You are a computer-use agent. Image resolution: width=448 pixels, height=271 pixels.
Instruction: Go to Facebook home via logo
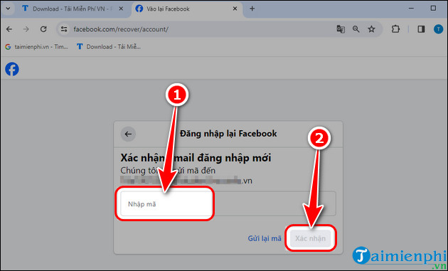12,69
